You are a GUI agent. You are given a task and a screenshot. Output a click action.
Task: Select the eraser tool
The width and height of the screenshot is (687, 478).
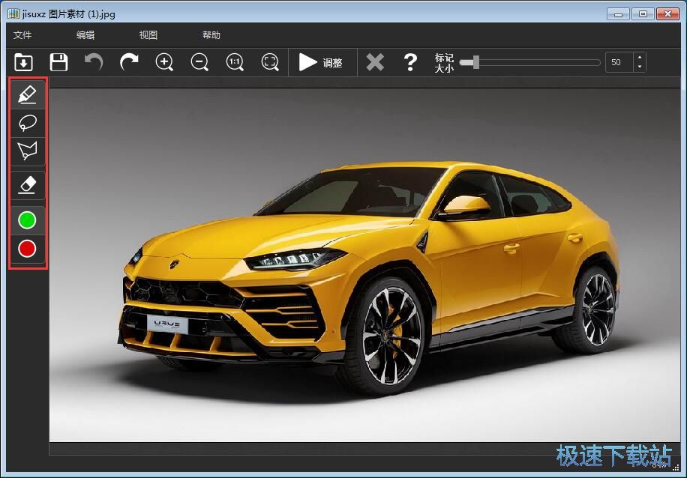(x=27, y=184)
